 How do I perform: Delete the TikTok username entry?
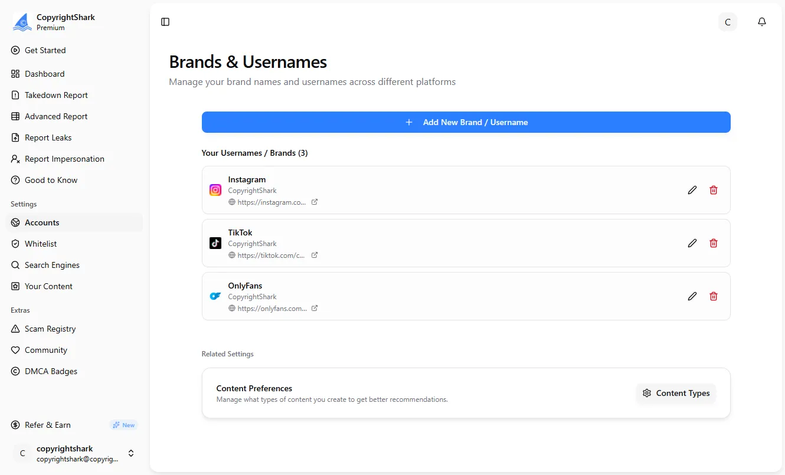[713, 243]
